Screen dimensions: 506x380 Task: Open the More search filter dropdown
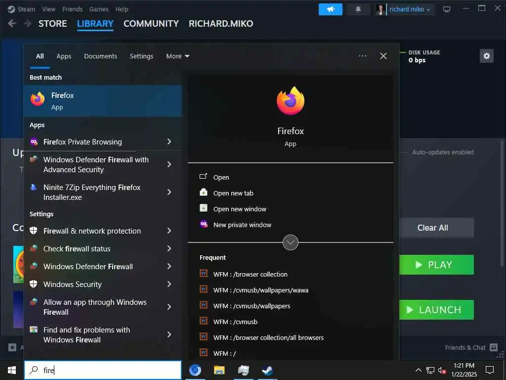pyautogui.click(x=177, y=56)
